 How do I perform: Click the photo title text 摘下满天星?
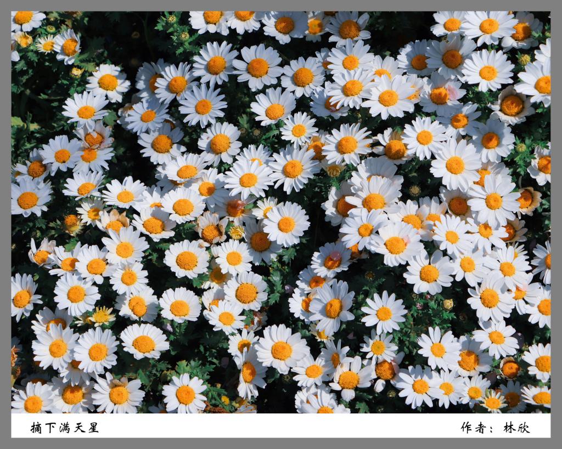[x=65, y=428]
